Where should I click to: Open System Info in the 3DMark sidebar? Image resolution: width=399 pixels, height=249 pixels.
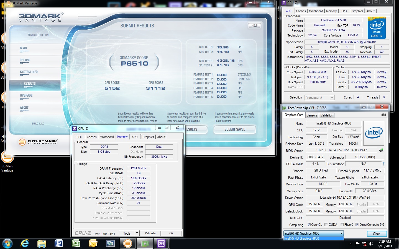click(35, 73)
